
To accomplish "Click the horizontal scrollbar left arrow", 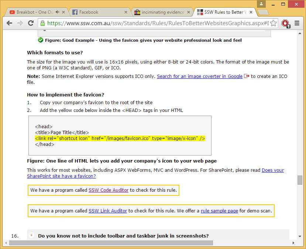I will click(x=6, y=243).
